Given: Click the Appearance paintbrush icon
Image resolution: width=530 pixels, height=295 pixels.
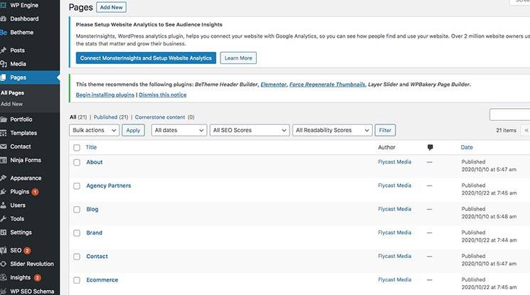Looking at the screenshot, I should tap(4, 178).
